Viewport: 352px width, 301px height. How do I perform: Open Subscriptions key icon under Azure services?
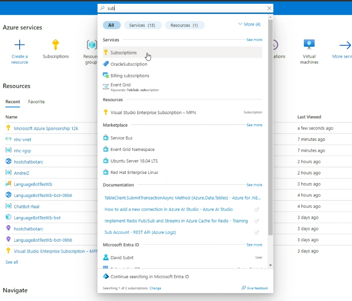tap(56, 45)
